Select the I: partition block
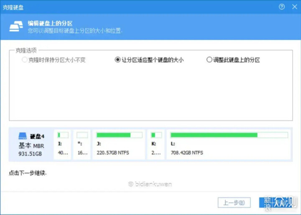This screenshot has height=215, width=301. [x=63, y=144]
